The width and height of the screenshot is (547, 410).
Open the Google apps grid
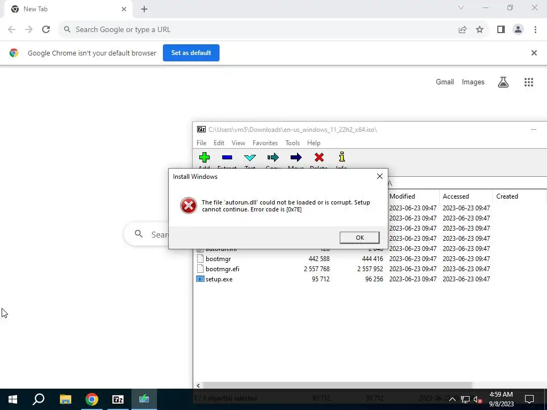click(528, 82)
